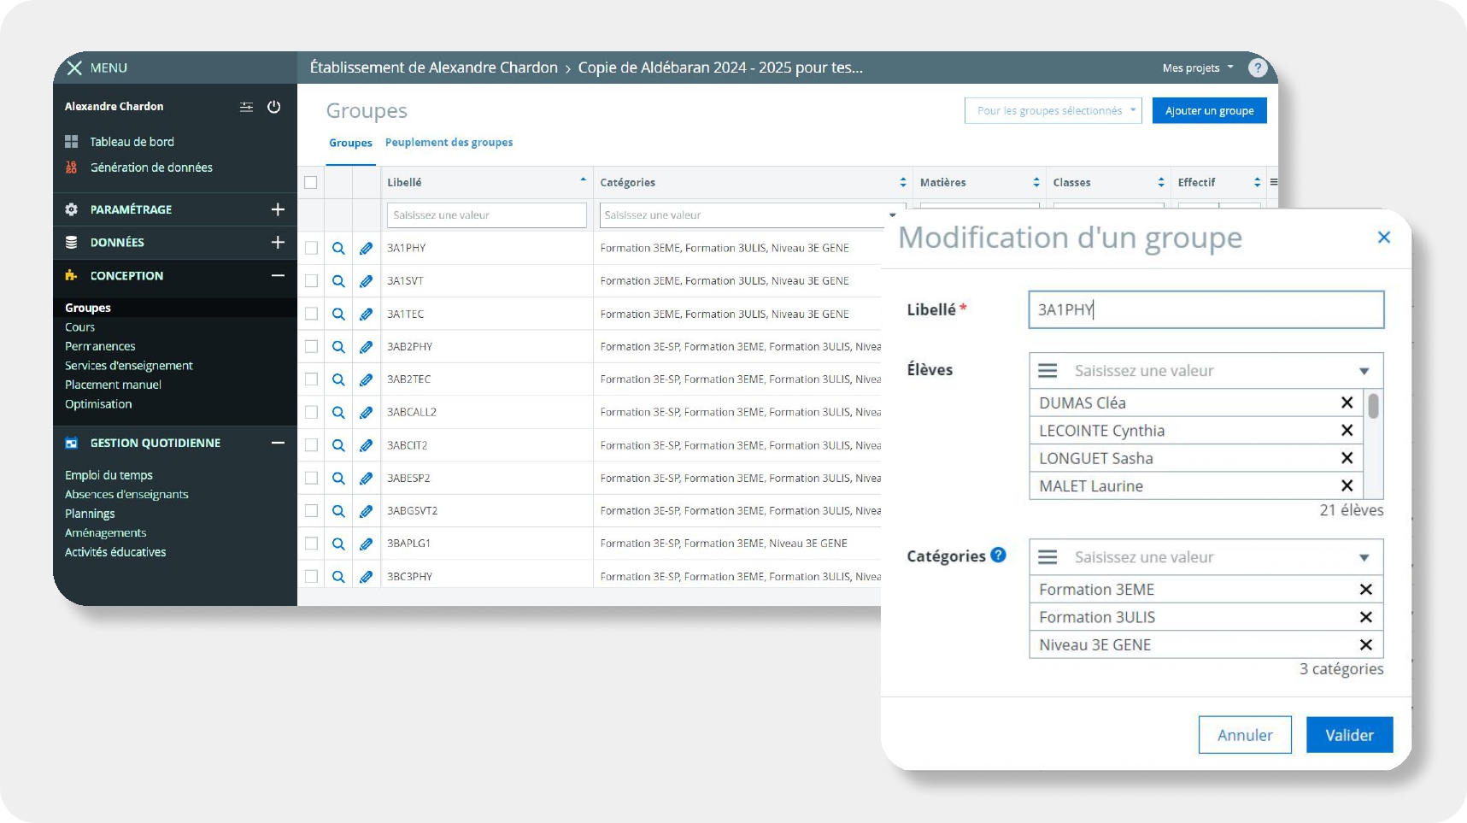
Task: Edit group 3ABCIT2 with pencil icon
Action: [366, 445]
